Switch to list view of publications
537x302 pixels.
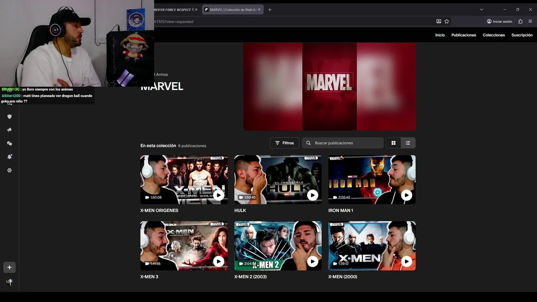(408, 143)
